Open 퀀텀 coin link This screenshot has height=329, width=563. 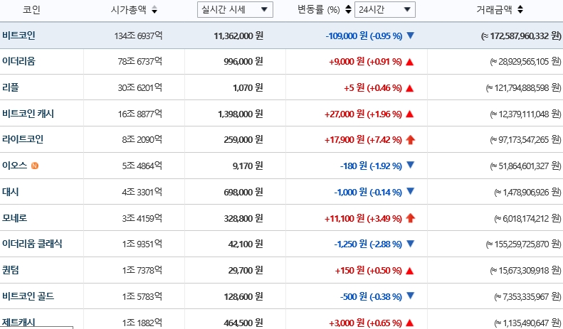[x=11, y=270]
